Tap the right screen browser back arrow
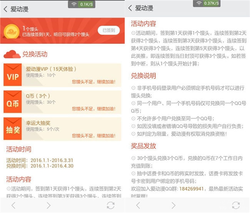Viewport: 250px width, 213px height. pyautogui.click(x=138, y=206)
